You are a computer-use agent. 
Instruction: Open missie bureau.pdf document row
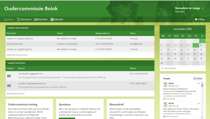[80, 44]
